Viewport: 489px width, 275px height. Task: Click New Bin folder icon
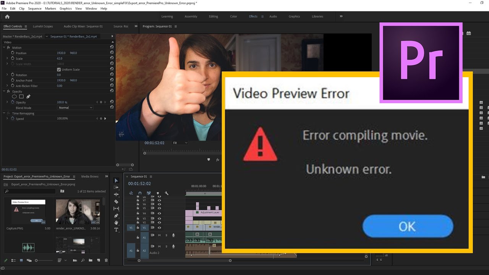point(91,260)
